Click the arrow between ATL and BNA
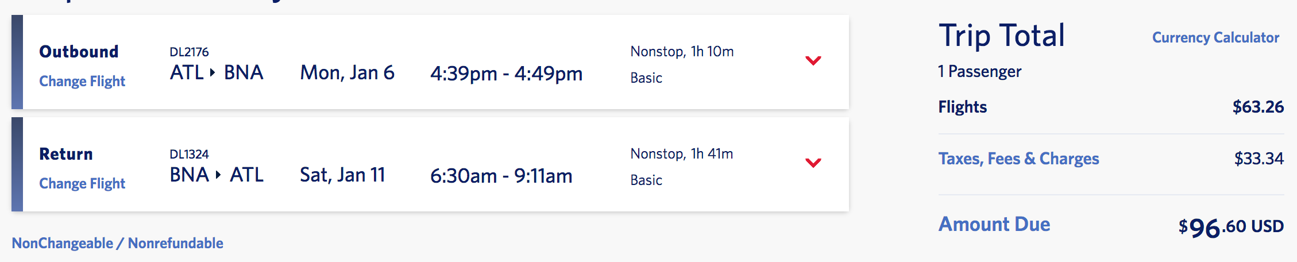Image resolution: width=1297 pixels, height=262 pixels. [213, 73]
